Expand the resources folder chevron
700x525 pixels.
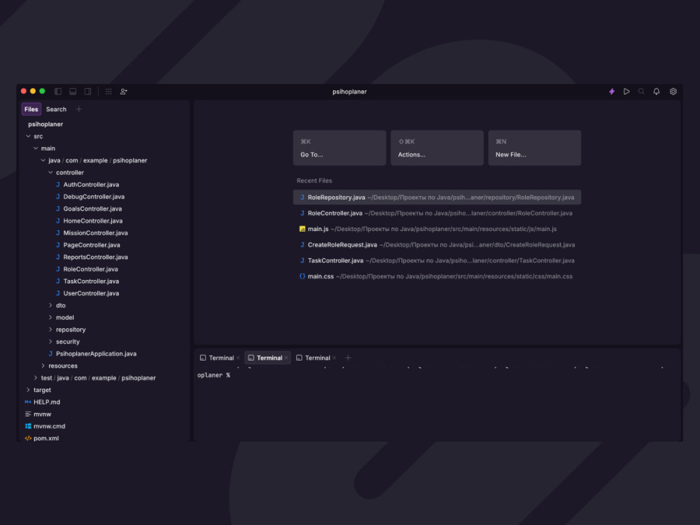click(x=43, y=365)
